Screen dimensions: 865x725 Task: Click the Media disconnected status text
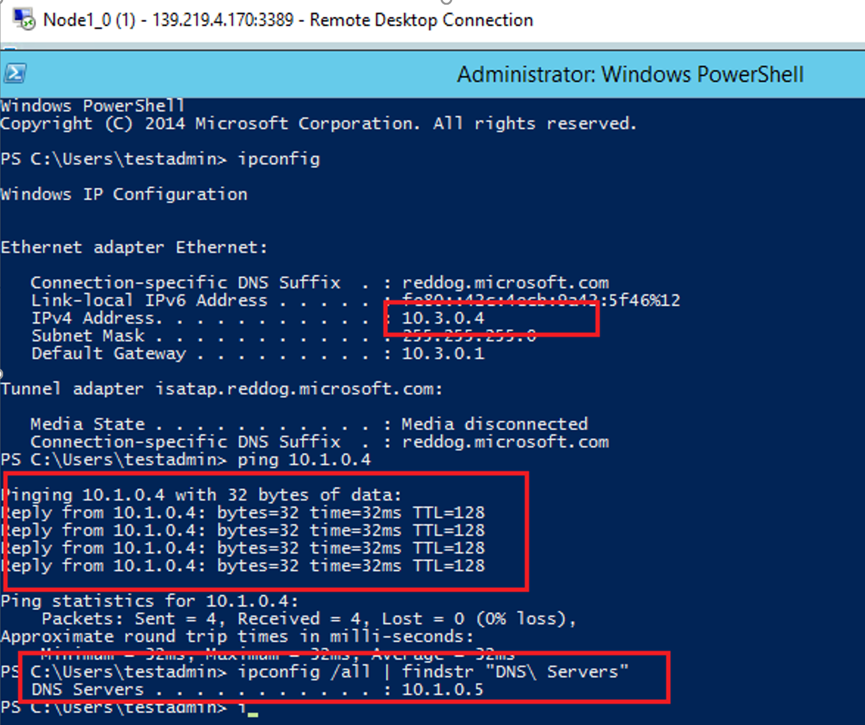[494, 424]
